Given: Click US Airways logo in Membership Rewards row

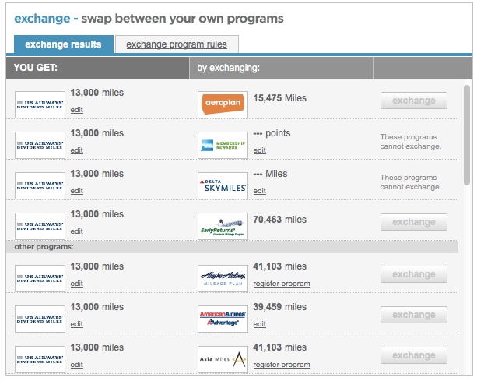Looking at the screenshot, I should pyautogui.click(x=40, y=145).
